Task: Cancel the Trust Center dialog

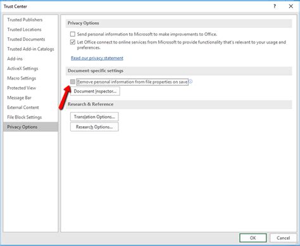Action: pos(283,238)
